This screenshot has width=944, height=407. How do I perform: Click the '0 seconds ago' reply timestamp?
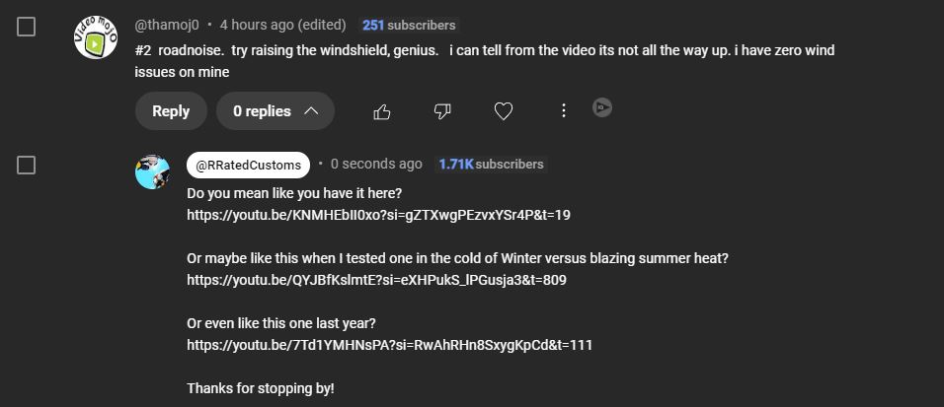click(376, 165)
